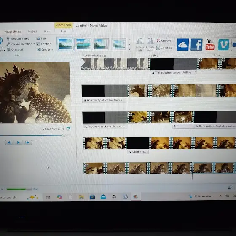
Task: Add a Title to the movie
Action: [42, 38]
